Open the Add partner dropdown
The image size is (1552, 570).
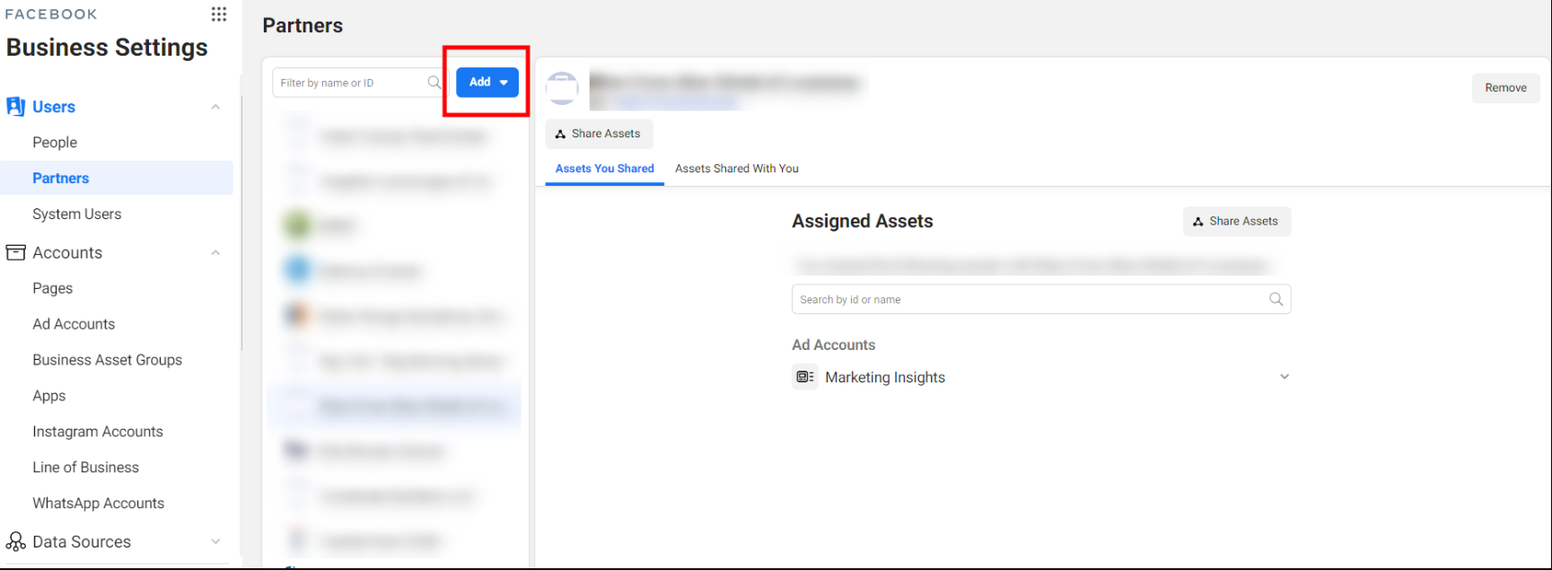tap(487, 82)
